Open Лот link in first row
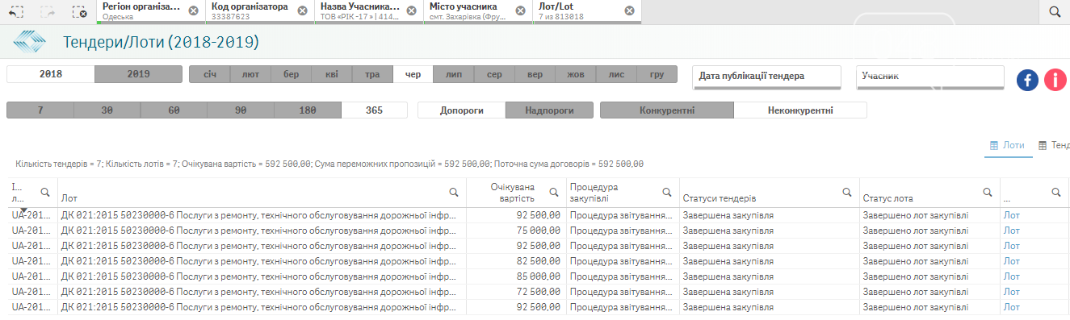 pyautogui.click(x=1010, y=215)
